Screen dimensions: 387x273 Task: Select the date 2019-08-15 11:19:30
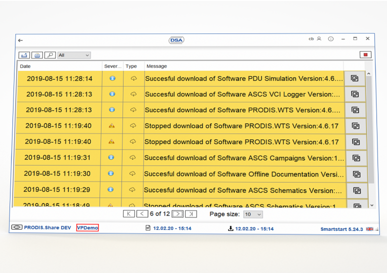(57, 173)
